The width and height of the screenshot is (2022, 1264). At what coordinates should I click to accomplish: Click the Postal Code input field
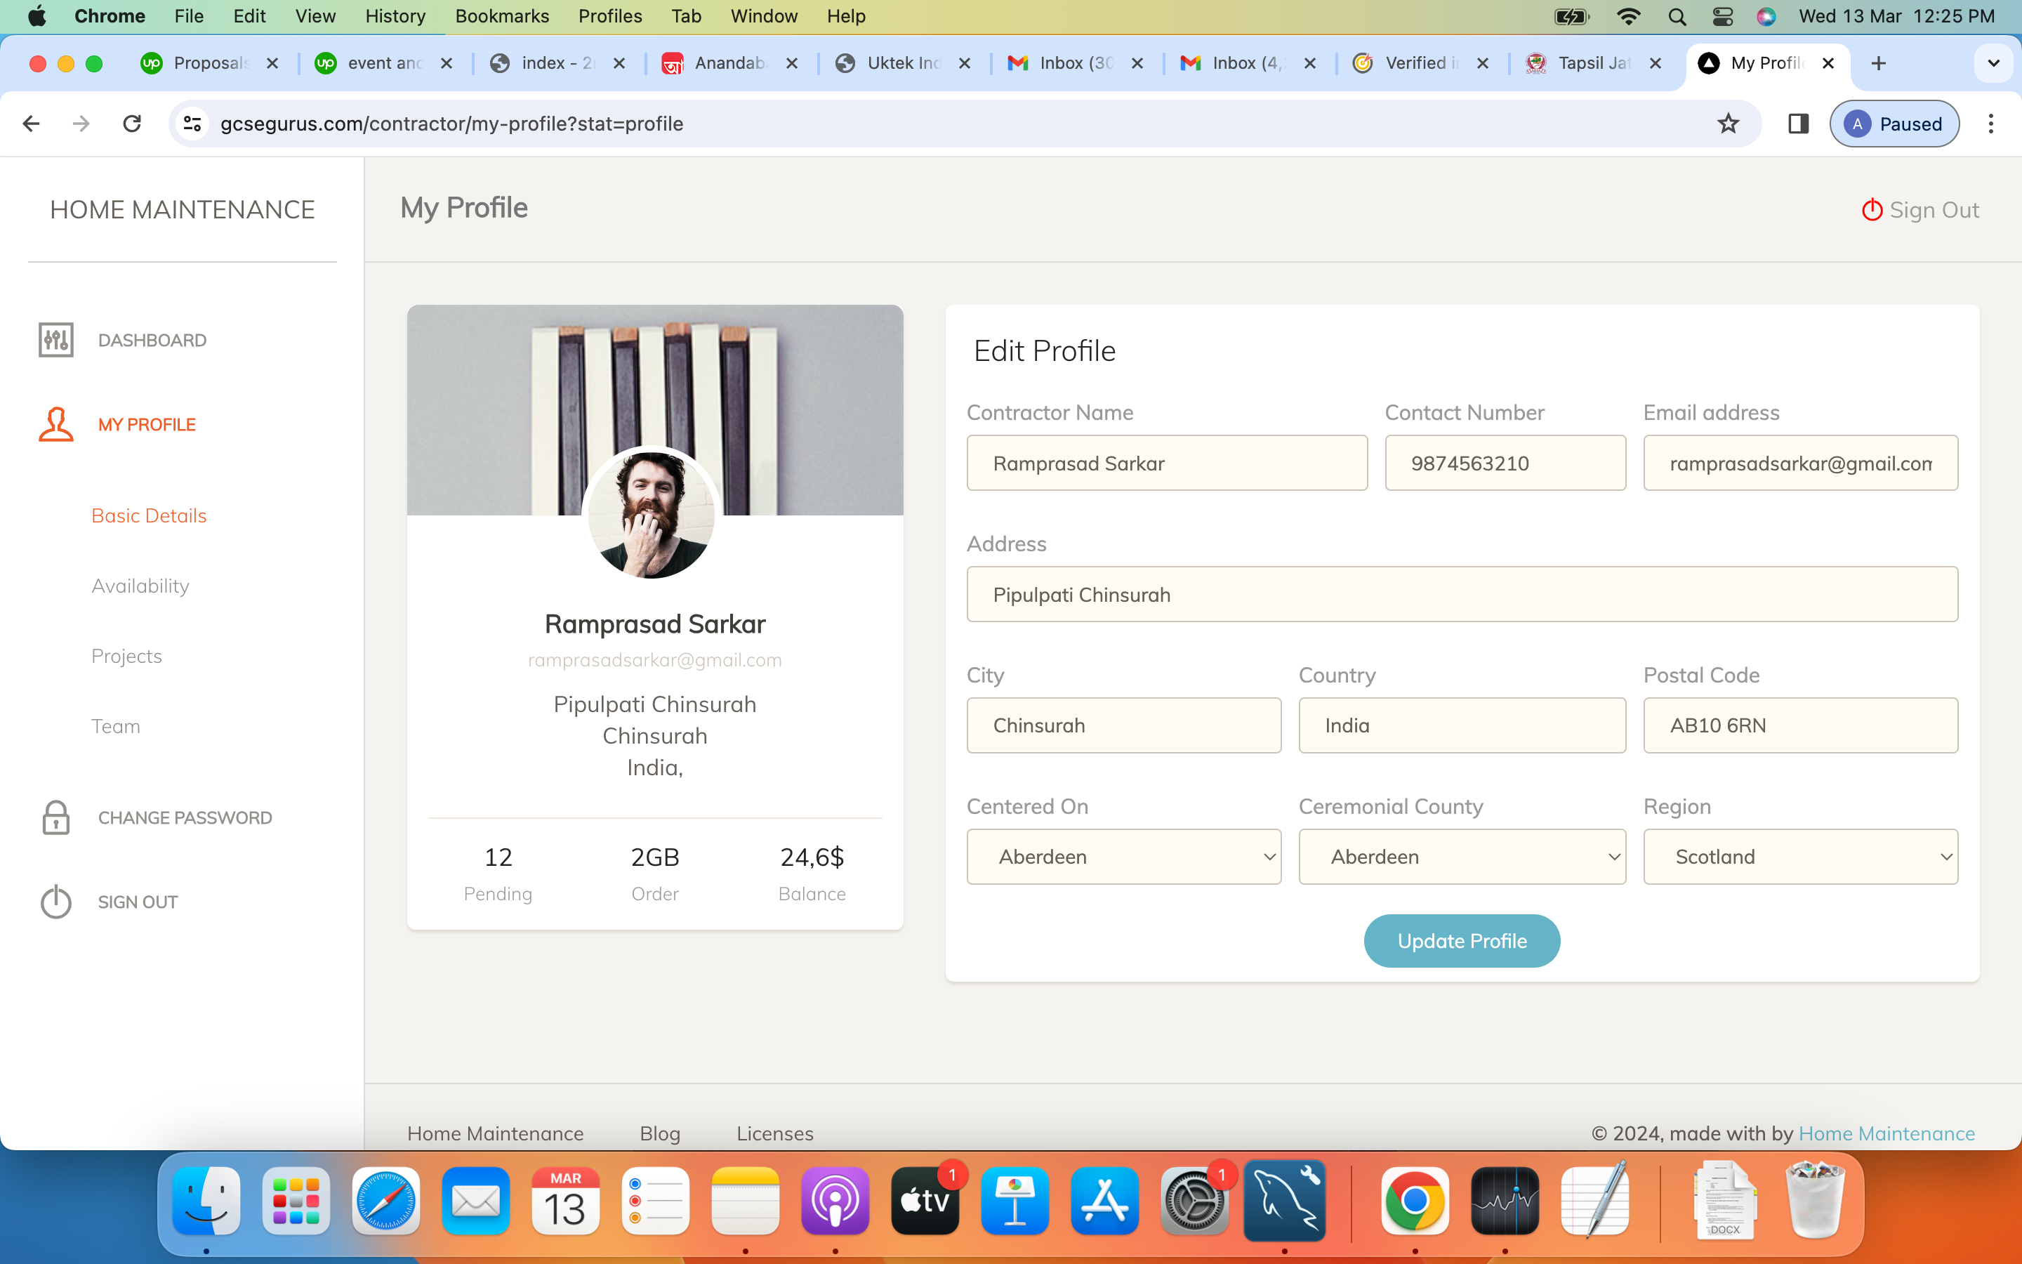[x=1799, y=725]
